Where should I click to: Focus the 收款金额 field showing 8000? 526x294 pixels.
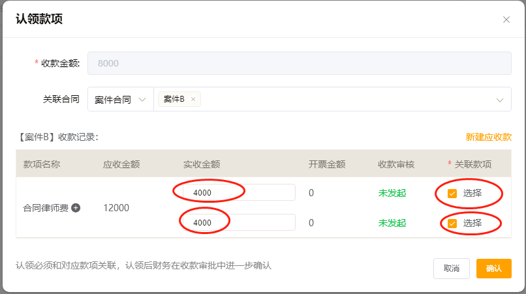tap(299, 63)
